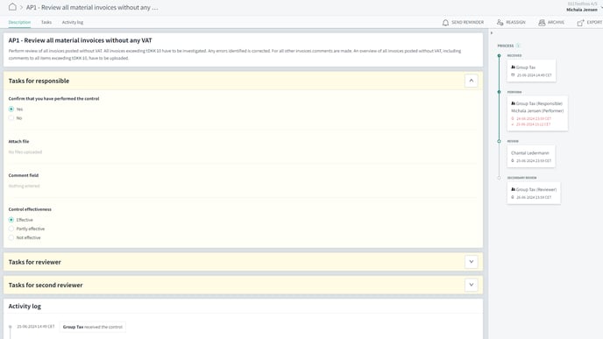Select No for control performed

11,118
